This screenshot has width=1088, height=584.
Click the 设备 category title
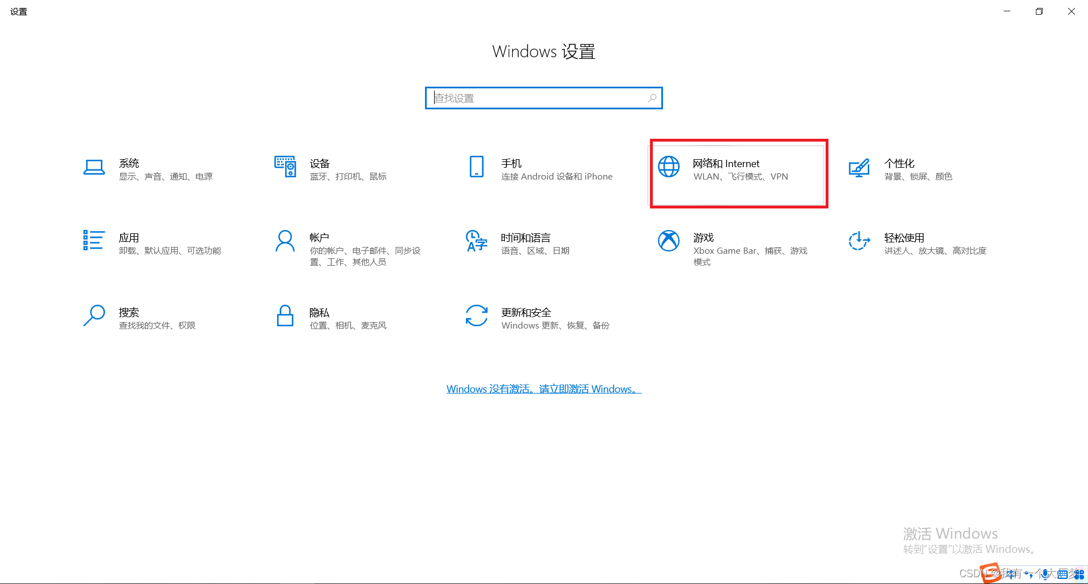[320, 163]
